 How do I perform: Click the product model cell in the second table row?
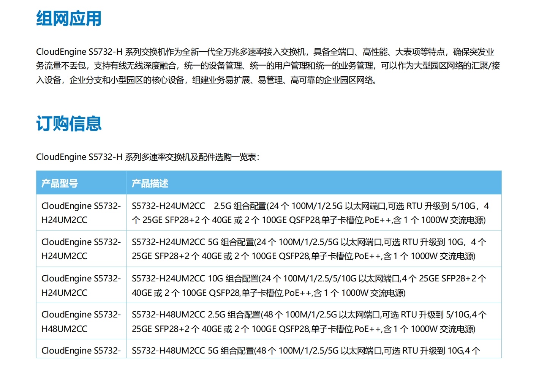point(81,249)
